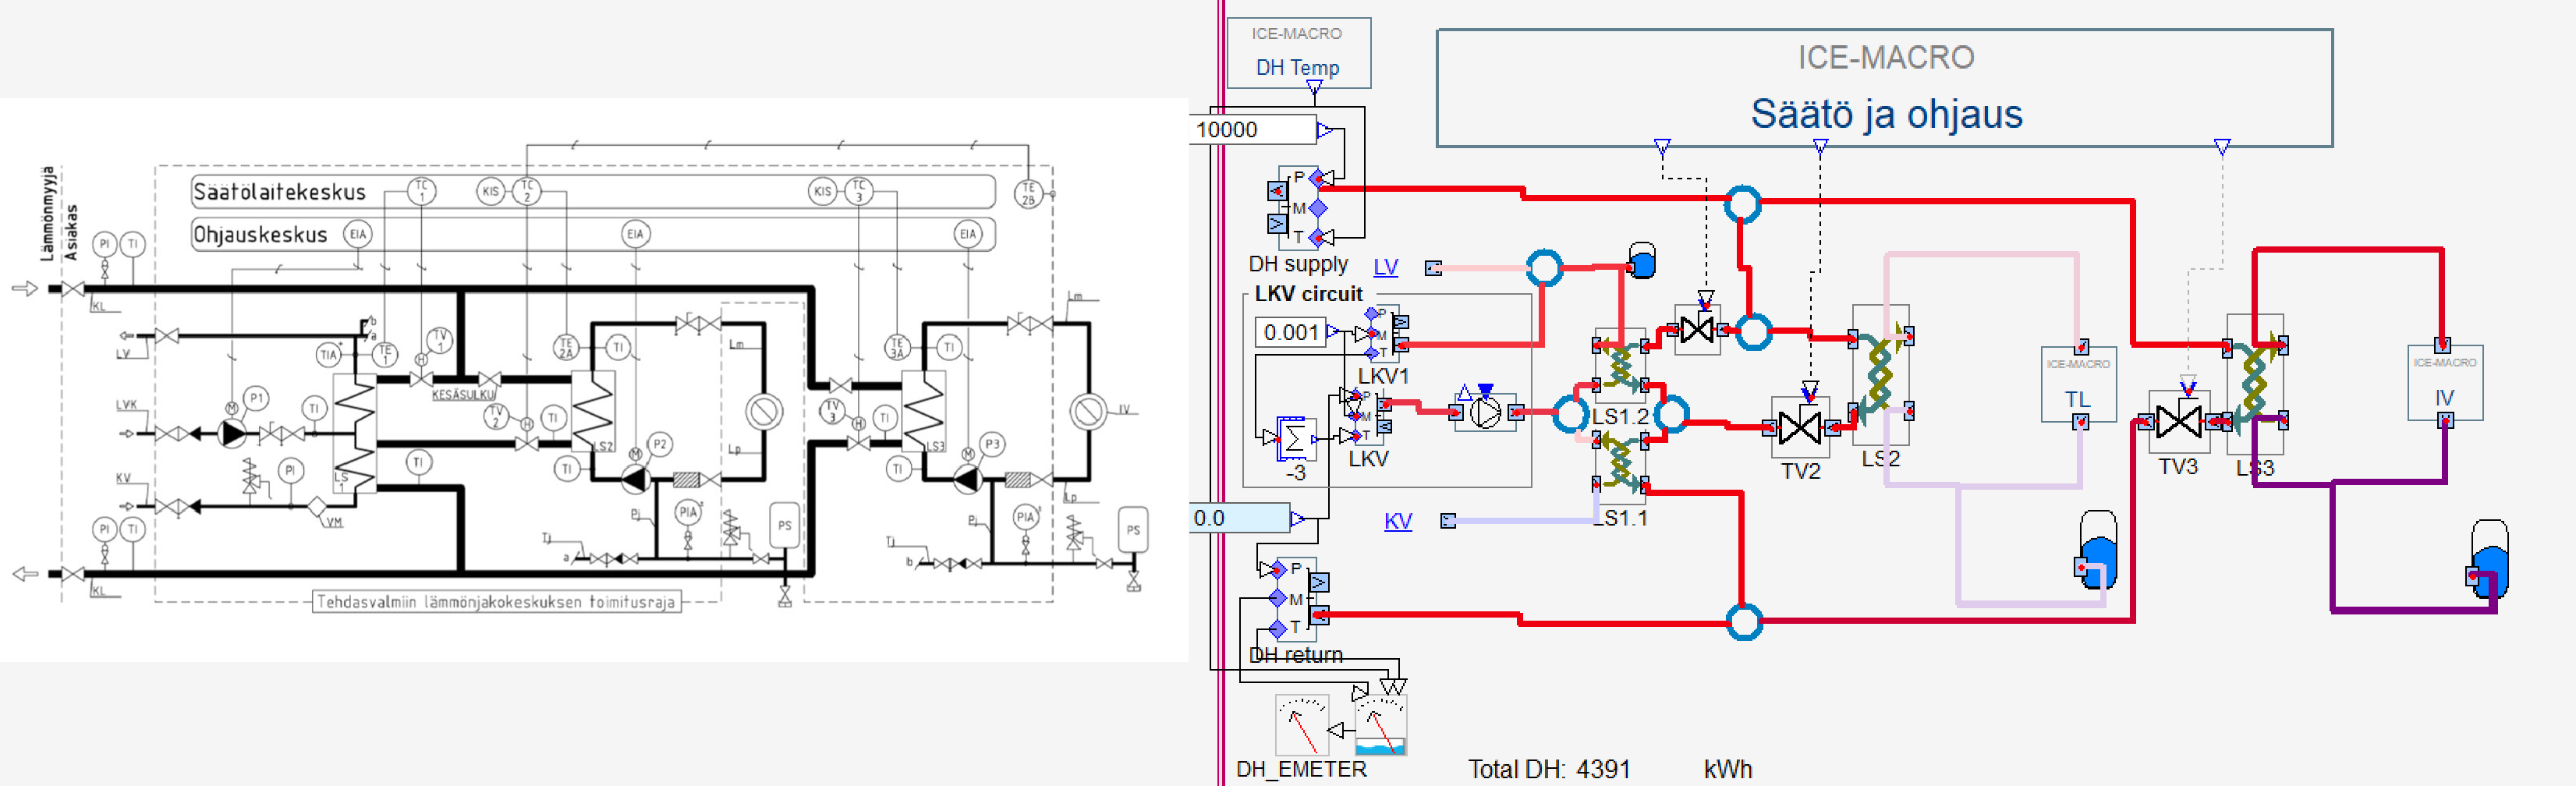Click Ohjauskeskus label in the schematic
Viewport: 2576px width, 786px height.
point(260,234)
